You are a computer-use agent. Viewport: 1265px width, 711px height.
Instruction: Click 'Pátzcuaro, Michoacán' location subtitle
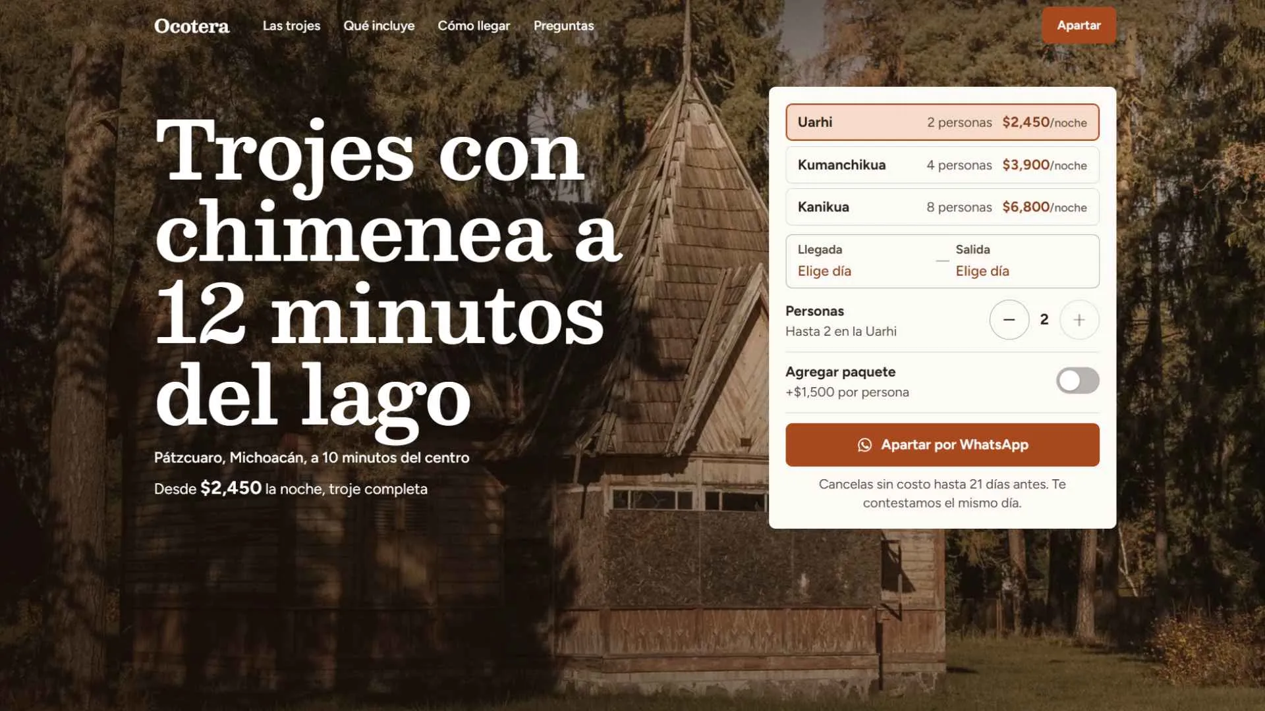tap(311, 458)
